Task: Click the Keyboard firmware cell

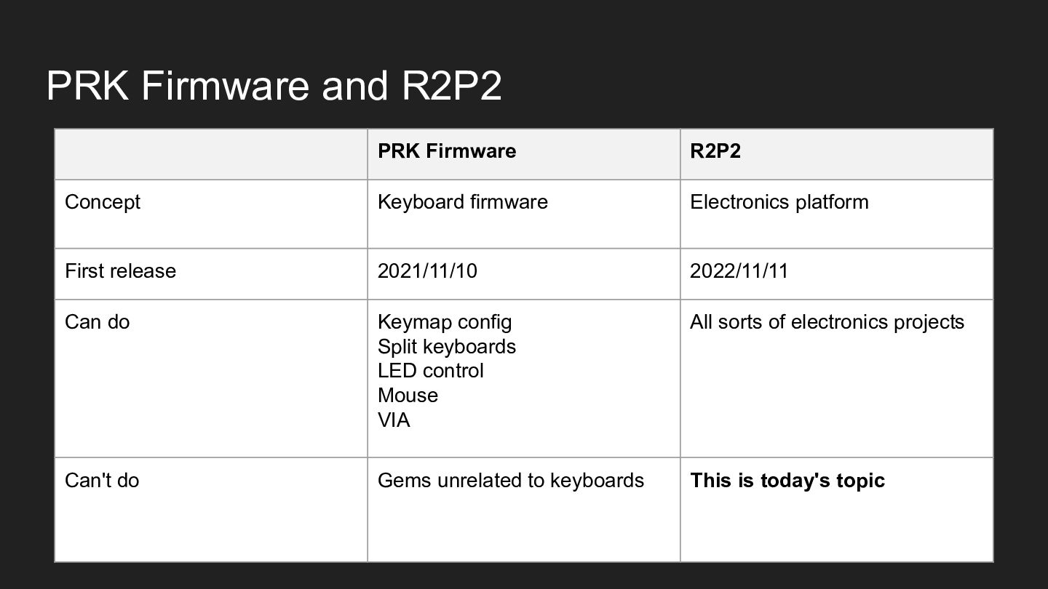Action: (x=462, y=202)
